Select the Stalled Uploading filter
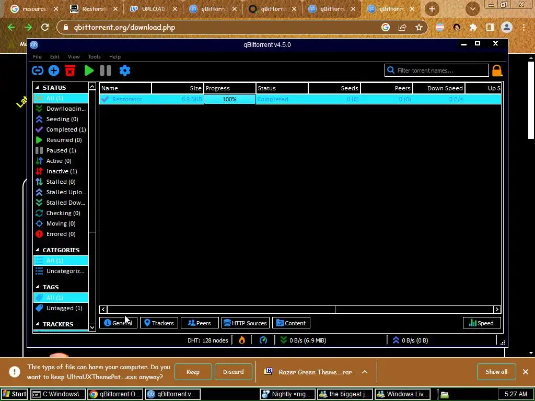535x401 pixels. (x=61, y=192)
